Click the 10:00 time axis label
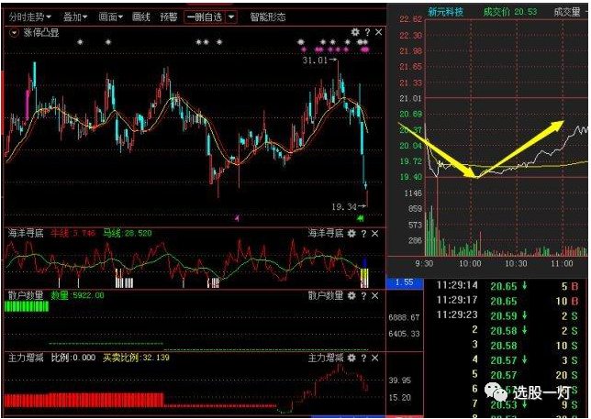 coord(470,263)
